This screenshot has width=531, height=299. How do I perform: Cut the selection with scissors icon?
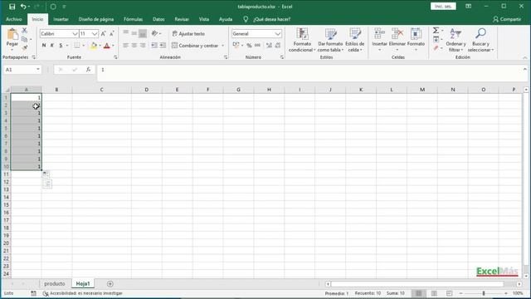click(24, 31)
